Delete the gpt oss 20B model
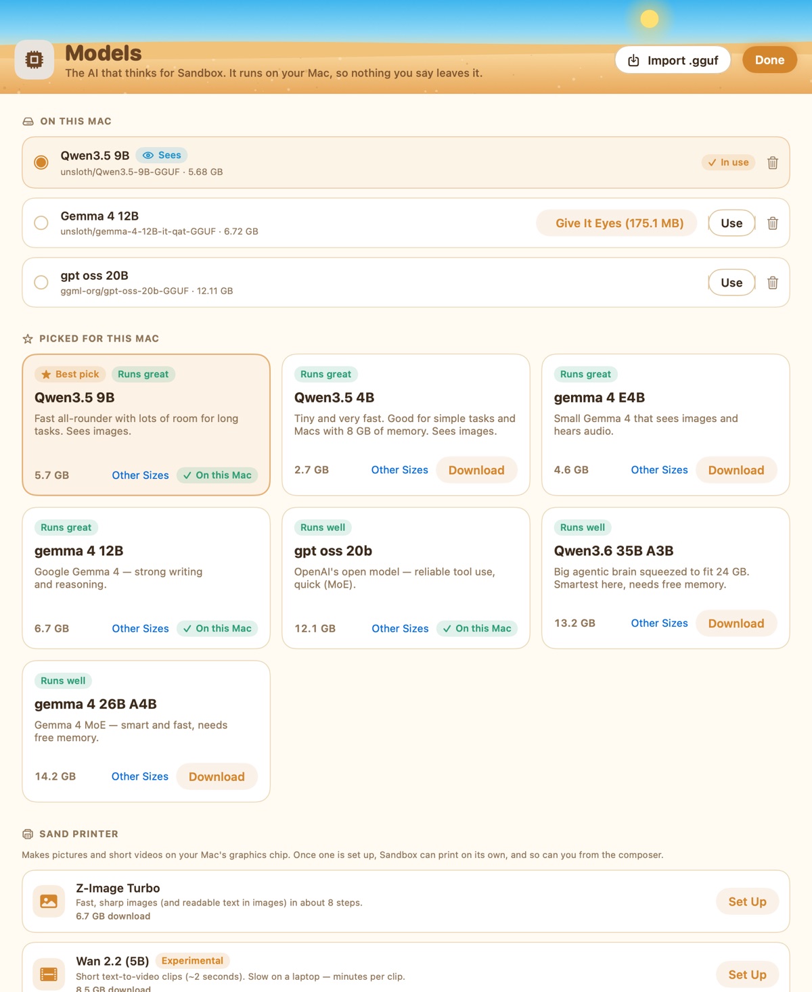This screenshot has width=812, height=992. click(773, 283)
